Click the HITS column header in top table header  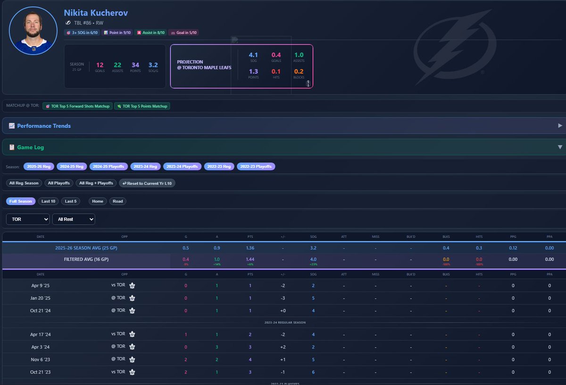(479, 237)
